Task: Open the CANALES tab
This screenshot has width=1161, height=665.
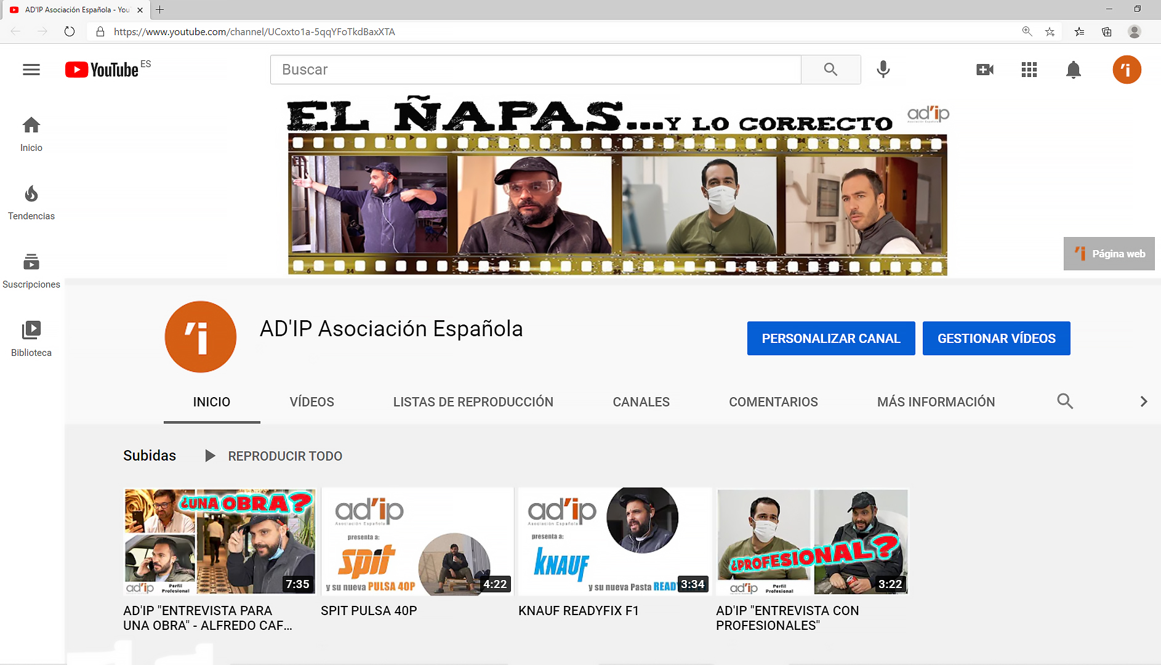Action: pyautogui.click(x=641, y=401)
